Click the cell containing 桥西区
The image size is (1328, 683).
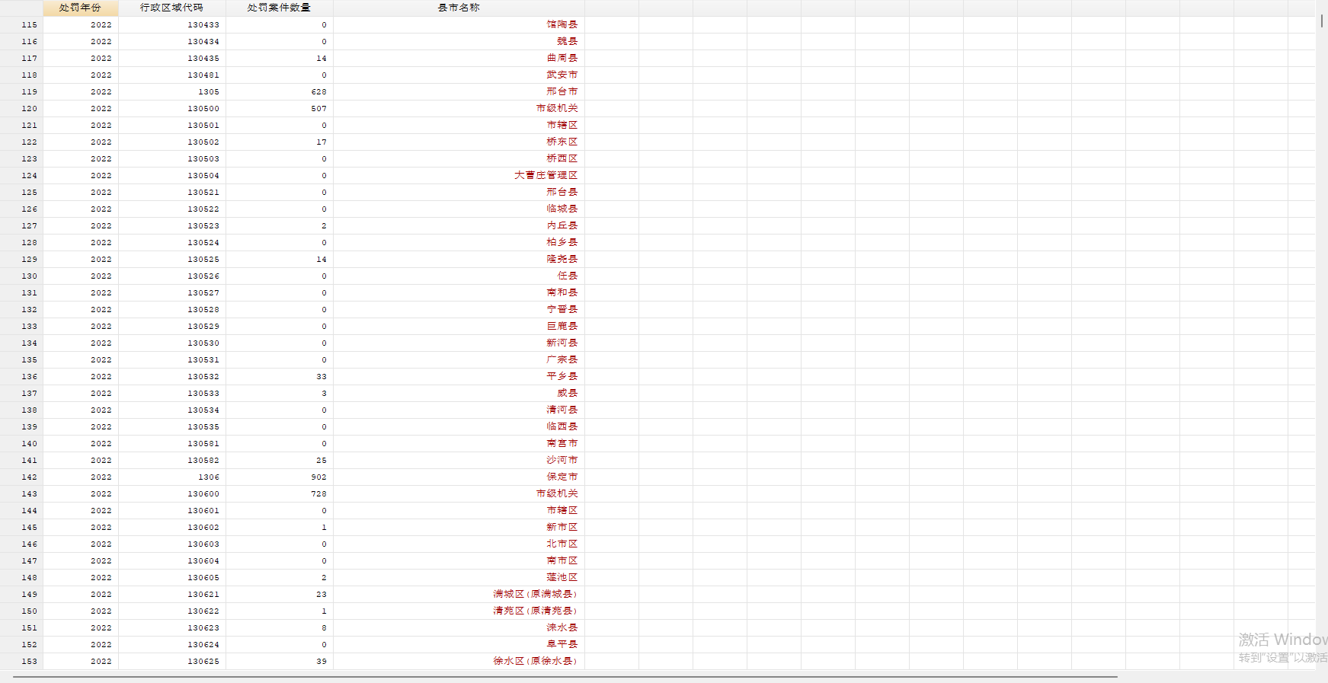[459, 159]
